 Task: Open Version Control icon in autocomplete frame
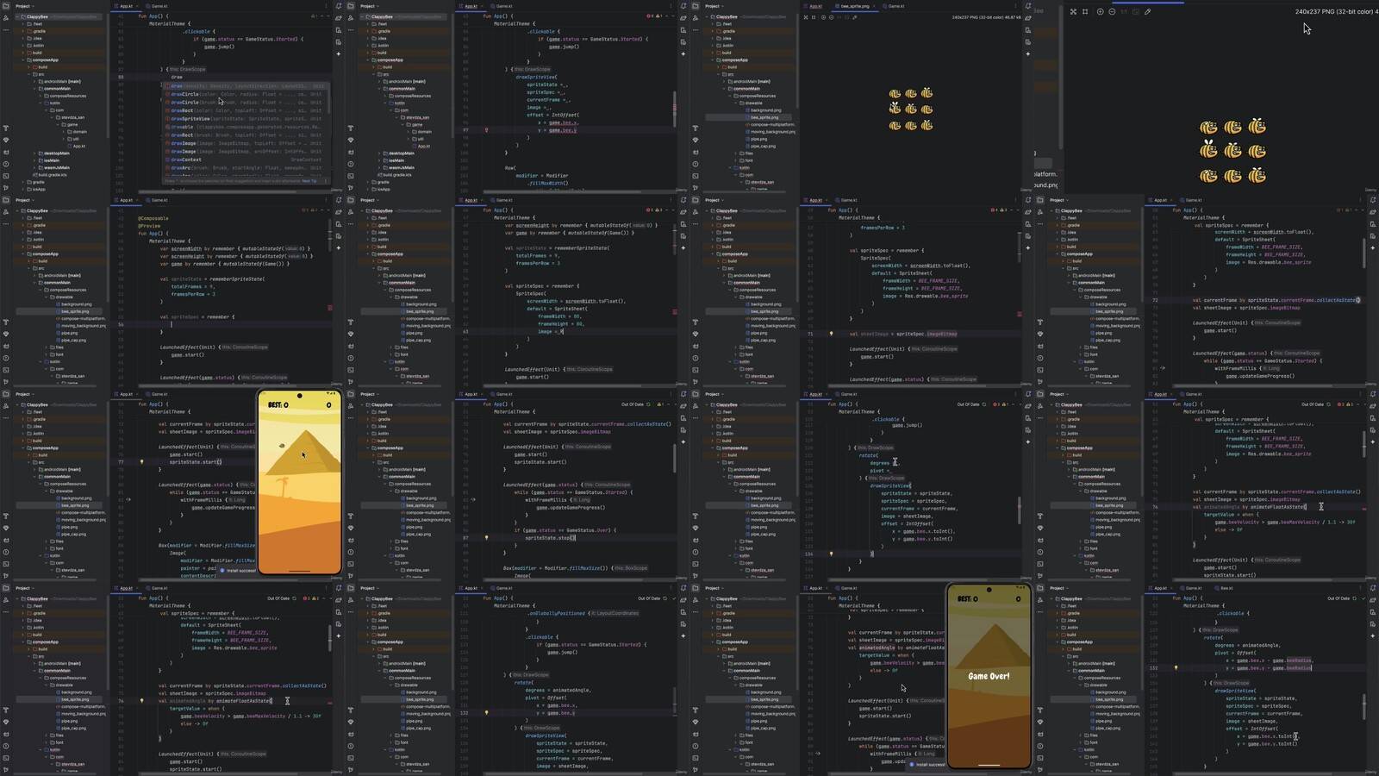[6, 187]
